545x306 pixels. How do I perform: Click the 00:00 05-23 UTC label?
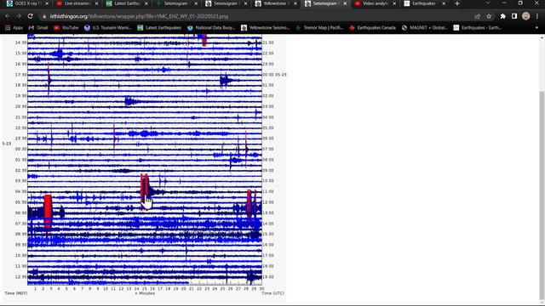tap(274, 75)
